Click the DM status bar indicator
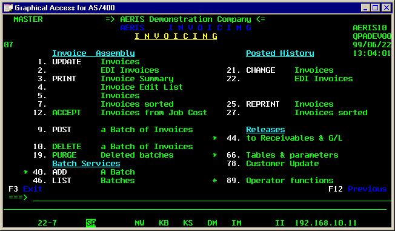Image resolution: width=395 pixels, height=231 pixels. tap(212, 223)
